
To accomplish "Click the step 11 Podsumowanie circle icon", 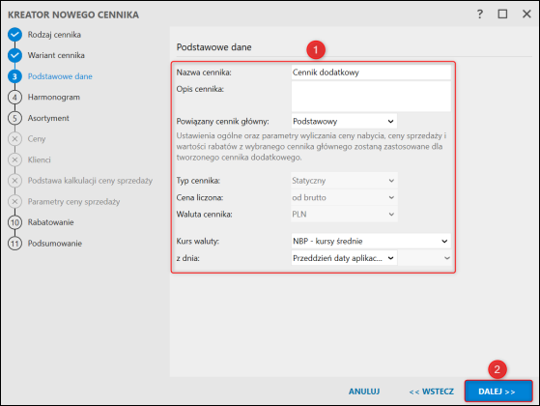I will [14, 244].
